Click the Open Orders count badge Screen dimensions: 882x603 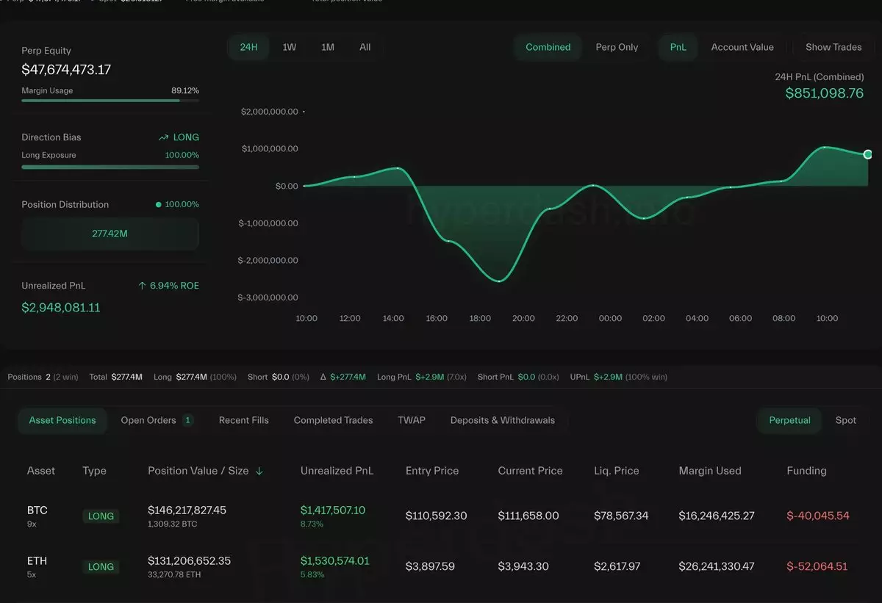tap(187, 421)
